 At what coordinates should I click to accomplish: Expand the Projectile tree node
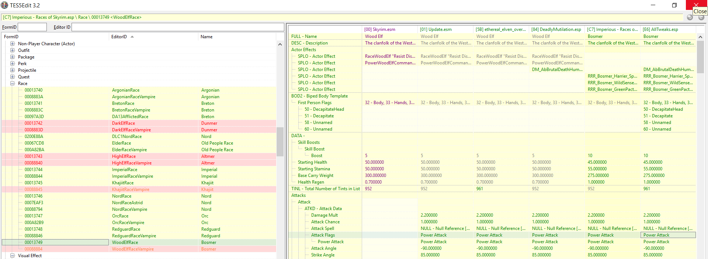tap(12, 70)
